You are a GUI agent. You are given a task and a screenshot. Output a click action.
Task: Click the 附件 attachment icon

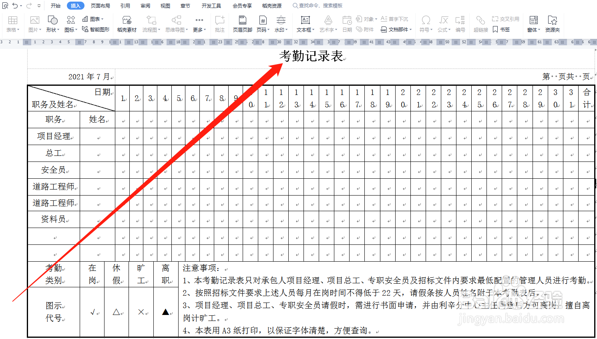[x=365, y=29]
